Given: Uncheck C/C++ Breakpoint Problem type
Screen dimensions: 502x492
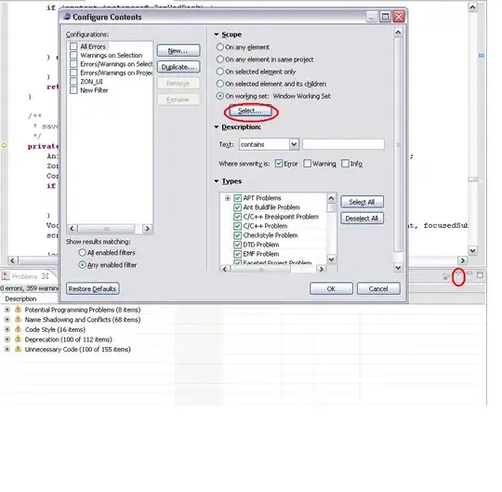Looking at the screenshot, I should [237, 217].
